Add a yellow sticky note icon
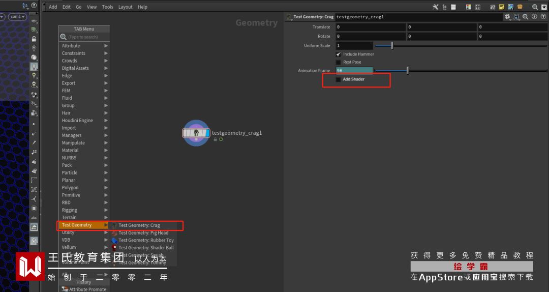The height and width of the screenshot is (292, 549). [502, 7]
